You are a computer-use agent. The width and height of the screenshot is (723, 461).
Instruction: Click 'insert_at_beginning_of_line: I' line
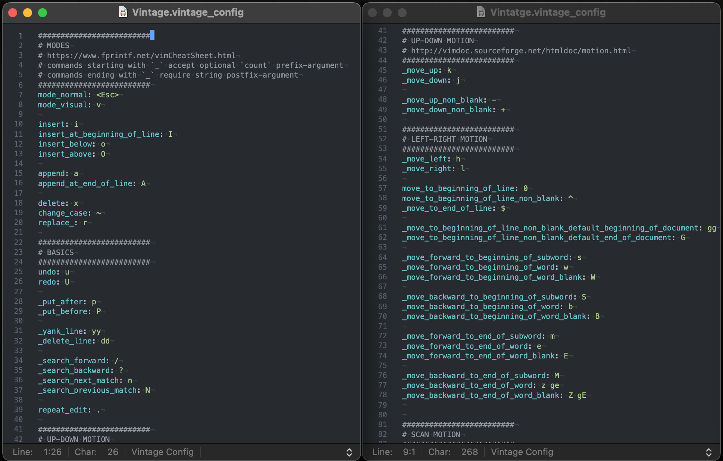pos(105,134)
